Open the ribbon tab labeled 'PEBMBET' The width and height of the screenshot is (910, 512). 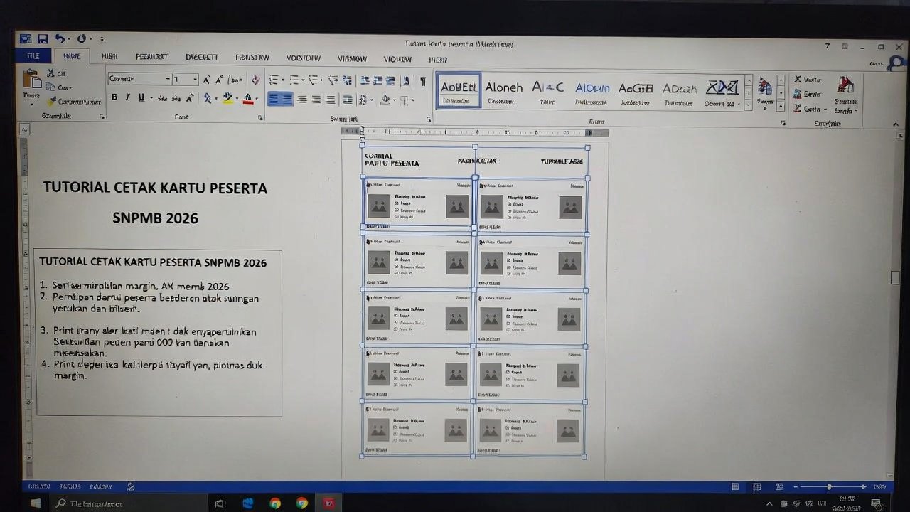coord(151,58)
